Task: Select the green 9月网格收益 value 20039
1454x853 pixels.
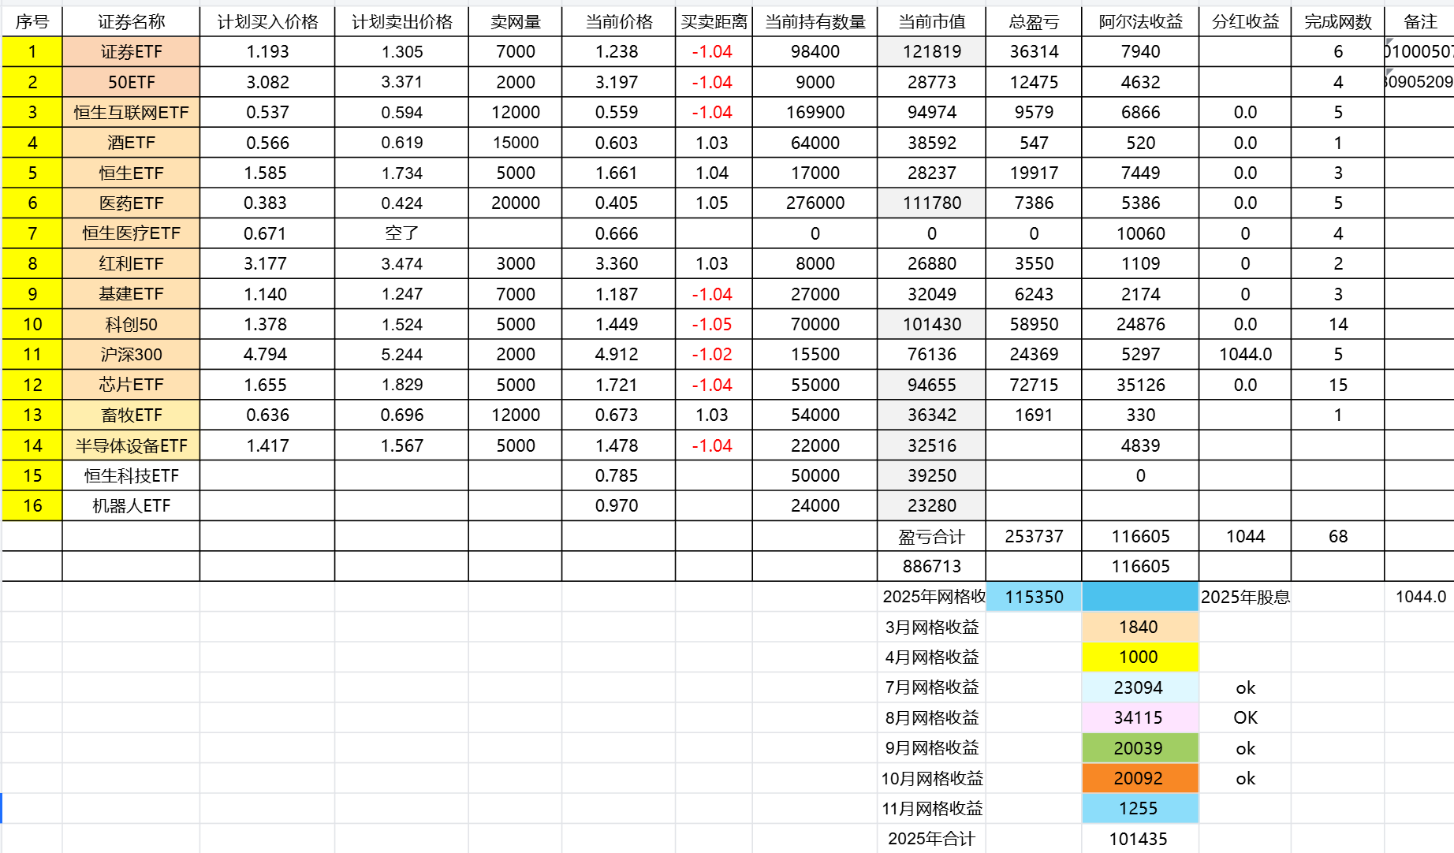Action: 1139,748
